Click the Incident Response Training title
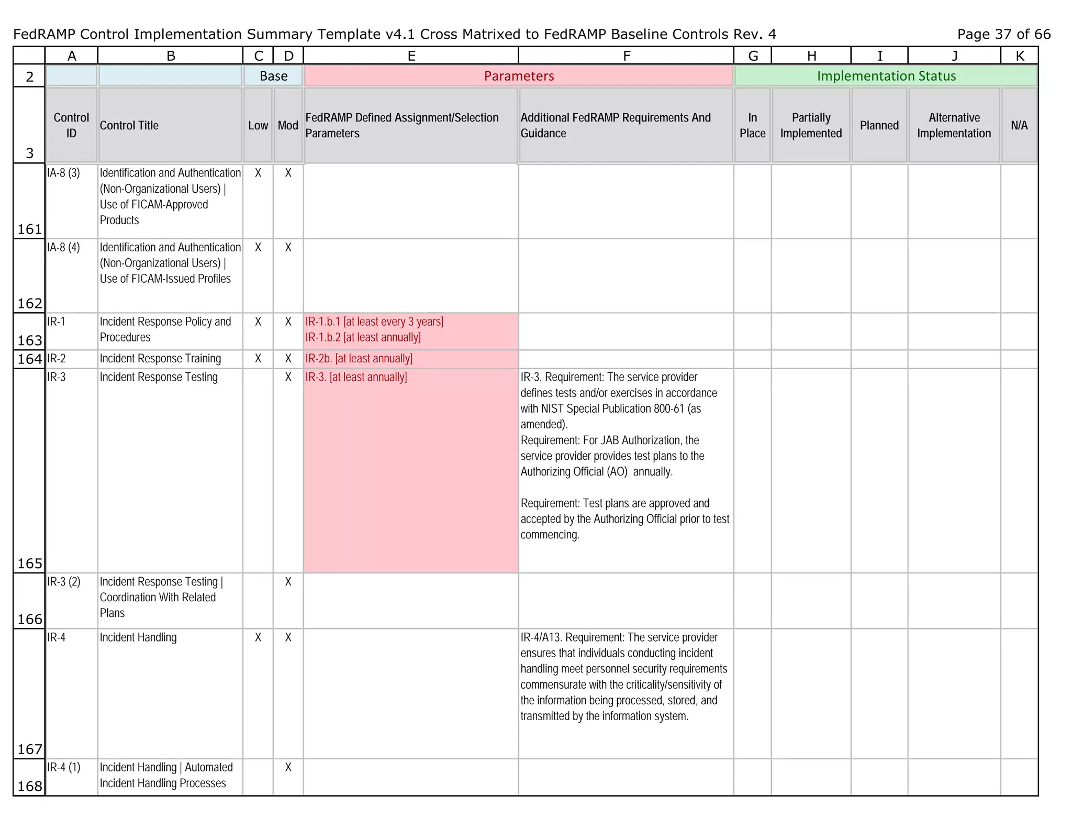 pyautogui.click(x=171, y=359)
